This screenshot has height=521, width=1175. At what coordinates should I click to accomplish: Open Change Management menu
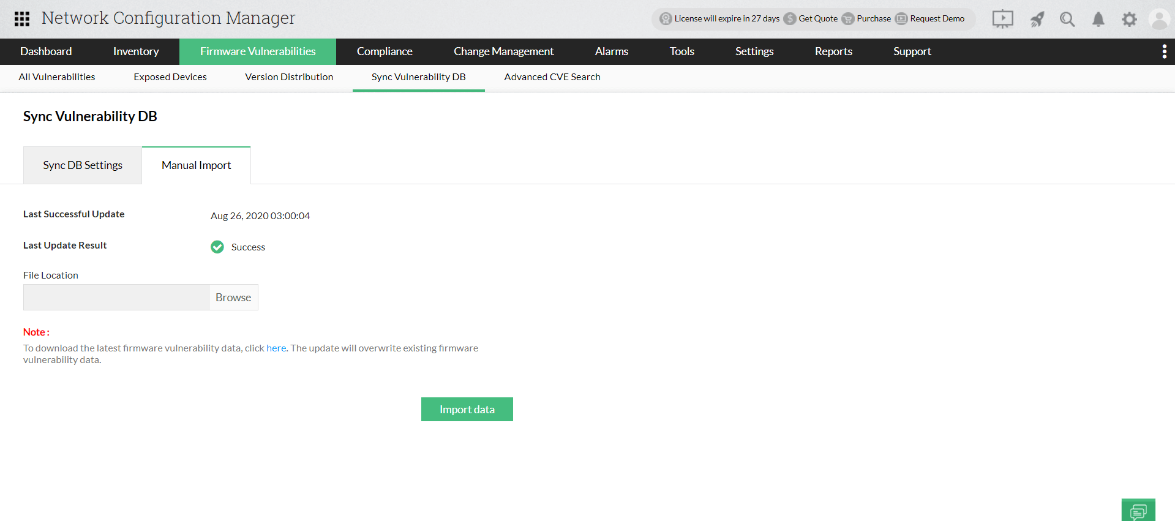tap(504, 51)
